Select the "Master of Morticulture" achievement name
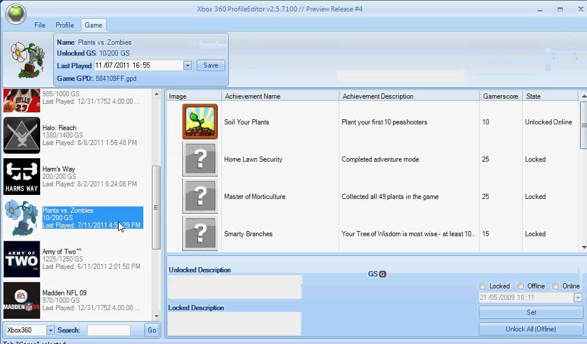 (x=255, y=197)
